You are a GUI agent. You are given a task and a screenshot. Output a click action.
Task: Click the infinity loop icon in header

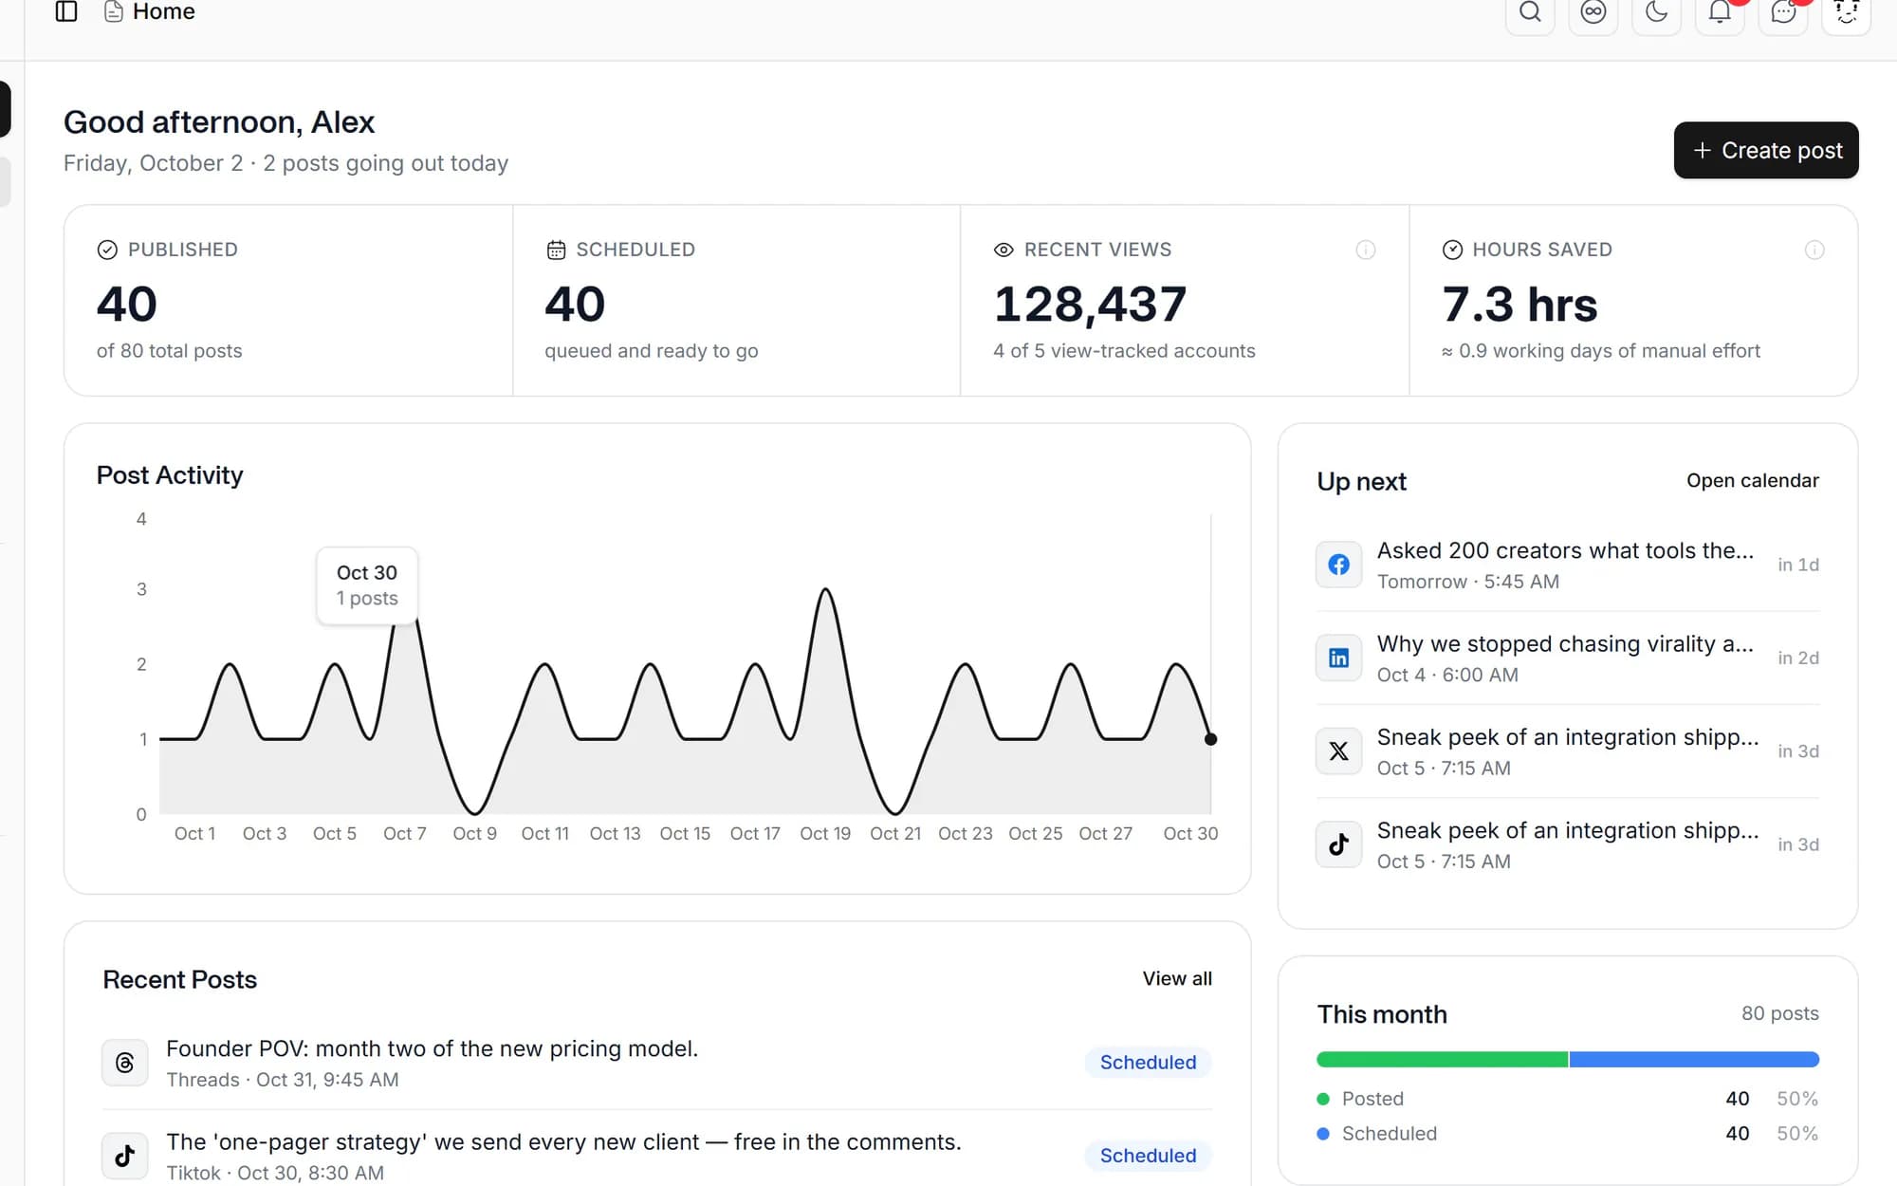click(x=1593, y=12)
